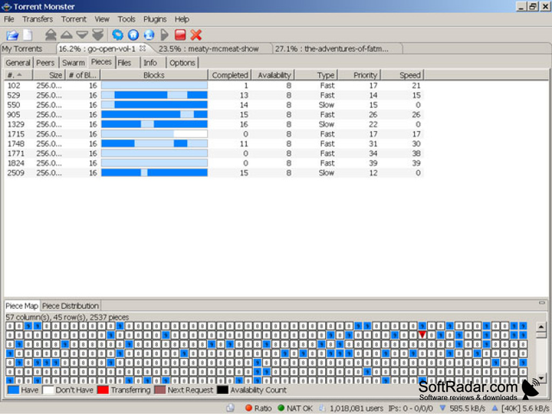The image size is (552, 414).
Task: Sort by the Size column header
Action: click(x=49, y=75)
